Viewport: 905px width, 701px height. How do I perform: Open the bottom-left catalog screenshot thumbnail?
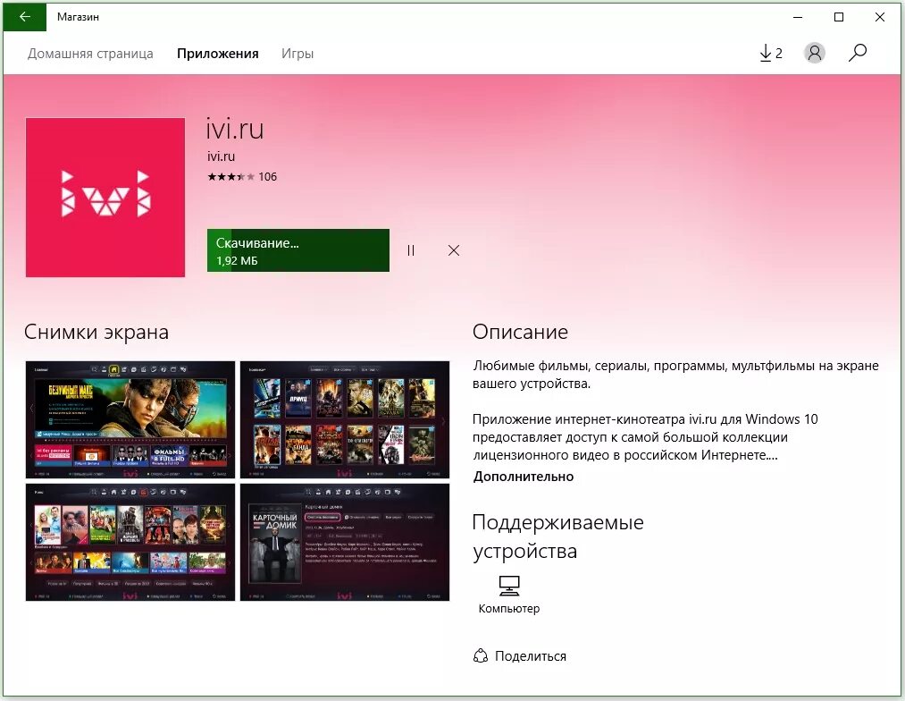(x=130, y=542)
